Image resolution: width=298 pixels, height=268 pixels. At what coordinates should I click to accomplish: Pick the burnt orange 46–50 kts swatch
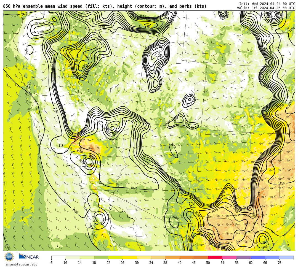(201, 257)
